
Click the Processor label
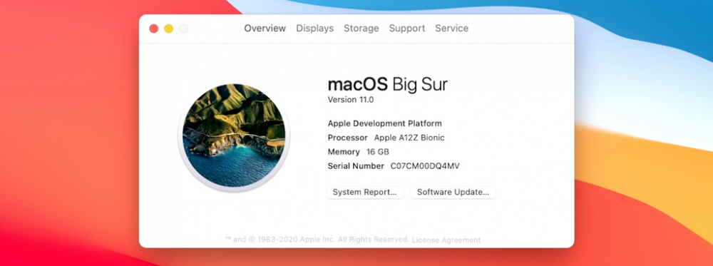(x=347, y=138)
